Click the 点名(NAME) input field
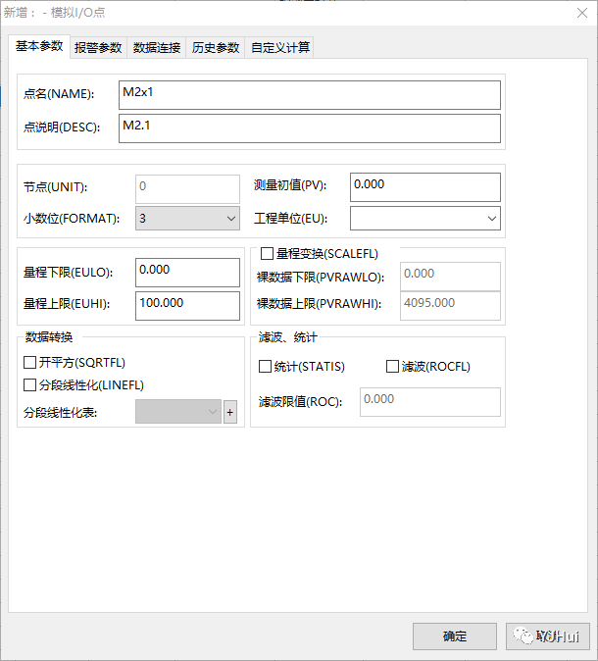The image size is (598, 661). [310, 95]
